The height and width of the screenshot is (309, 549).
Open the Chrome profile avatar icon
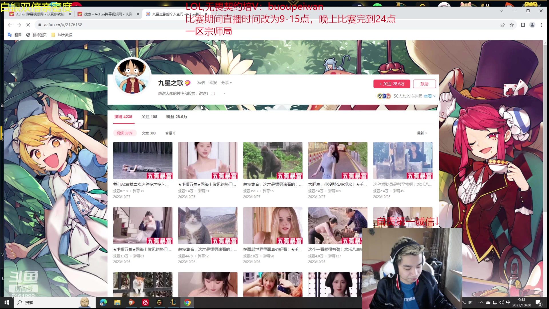[x=532, y=25]
